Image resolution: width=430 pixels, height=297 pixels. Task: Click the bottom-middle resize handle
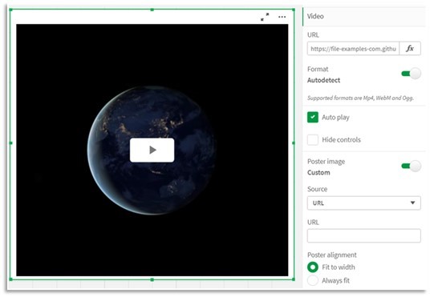(x=152, y=279)
